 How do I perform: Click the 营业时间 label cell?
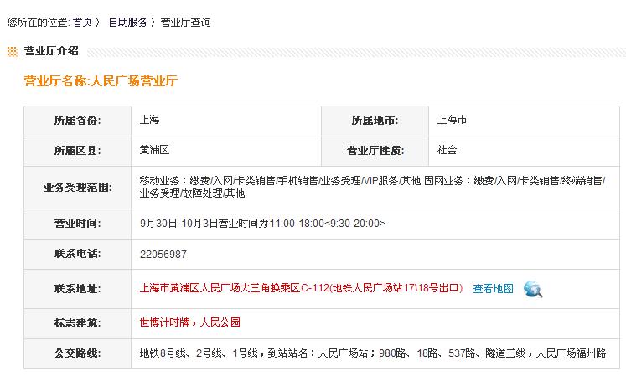click(77, 224)
